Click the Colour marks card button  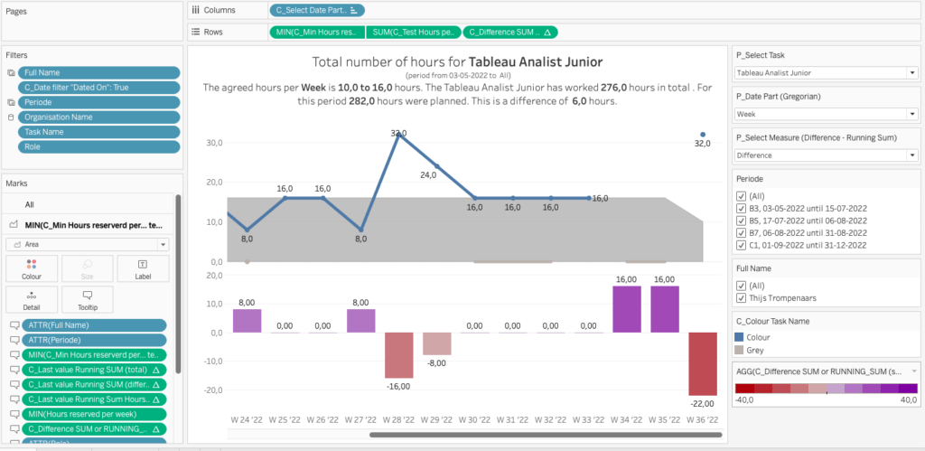32,269
